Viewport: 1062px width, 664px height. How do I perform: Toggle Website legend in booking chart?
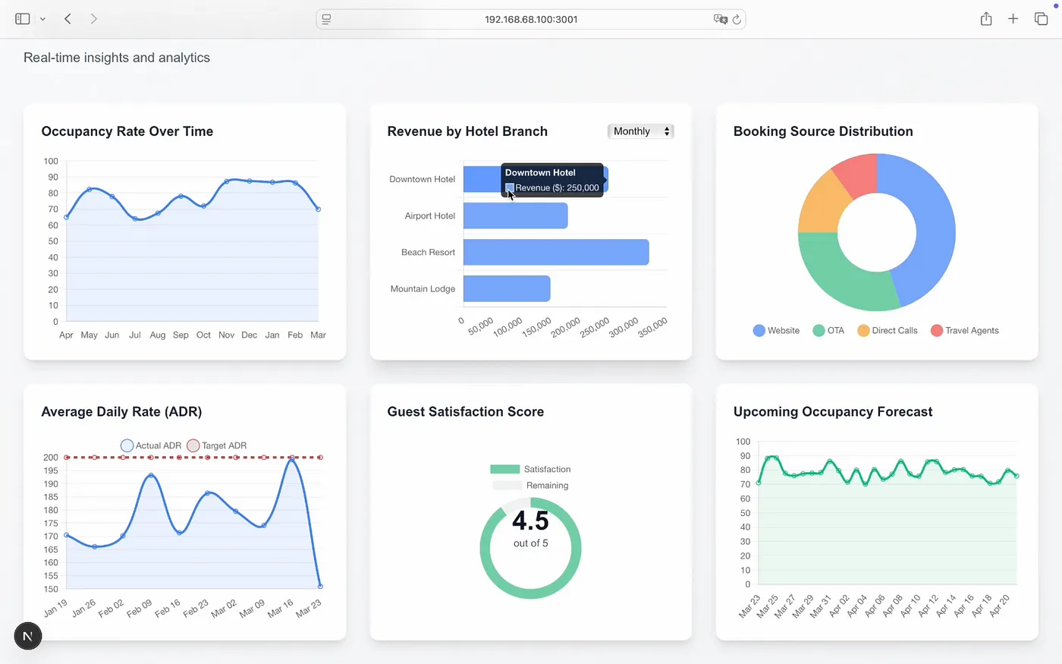click(x=776, y=331)
